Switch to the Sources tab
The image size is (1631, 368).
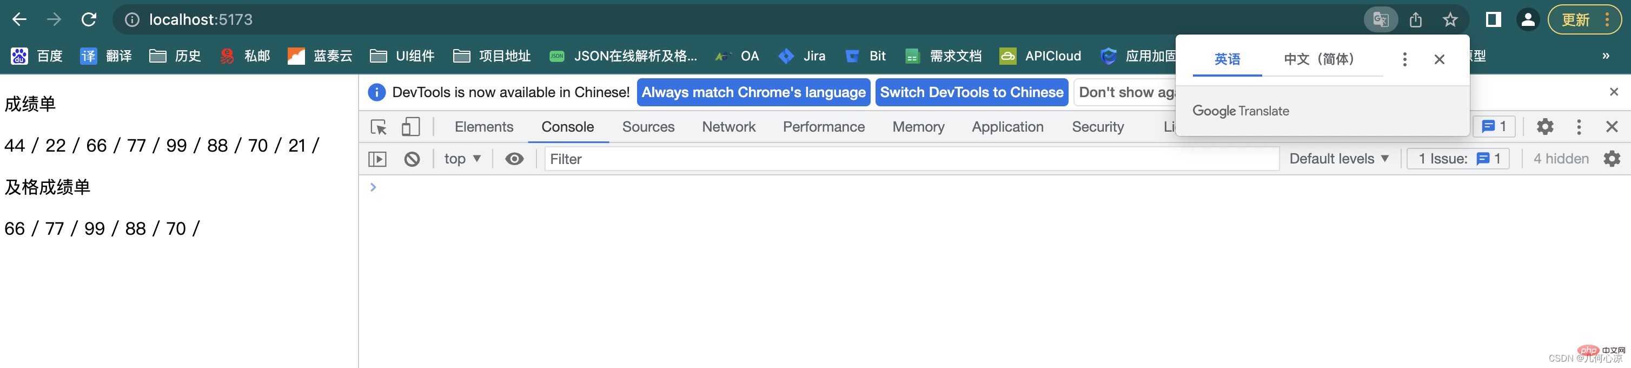pyautogui.click(x=648, y=127)
